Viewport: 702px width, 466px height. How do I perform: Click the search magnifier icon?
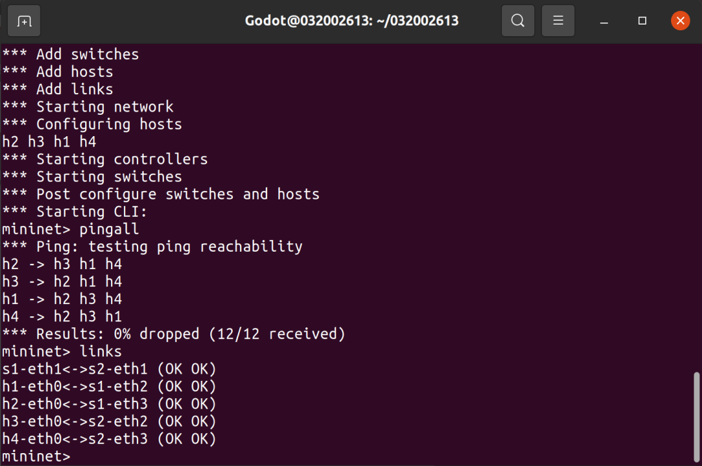point(517,21)
